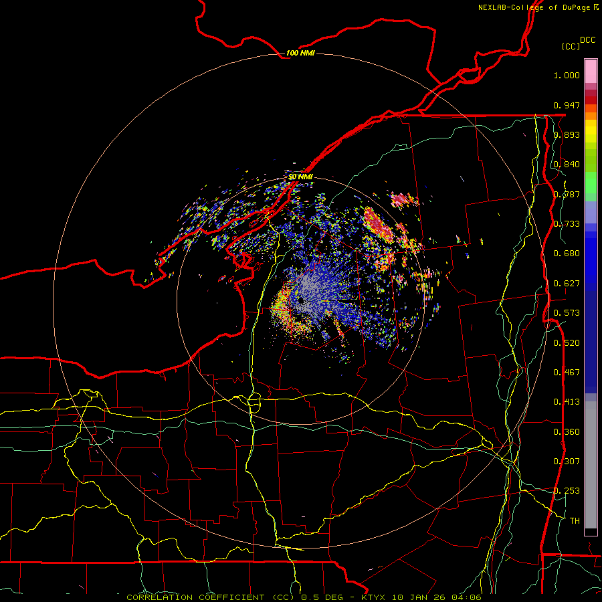This screenshot has width=602, height=602.
Task: Click the 0.253 scale value
Action: pos(567,491)
